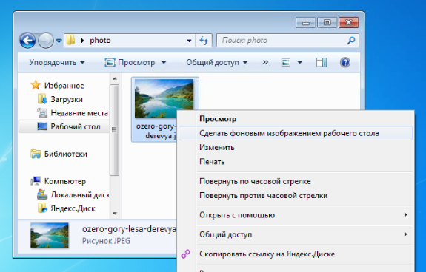Open Недавние места in sidebar
The image size is (426, 272).
79,113
